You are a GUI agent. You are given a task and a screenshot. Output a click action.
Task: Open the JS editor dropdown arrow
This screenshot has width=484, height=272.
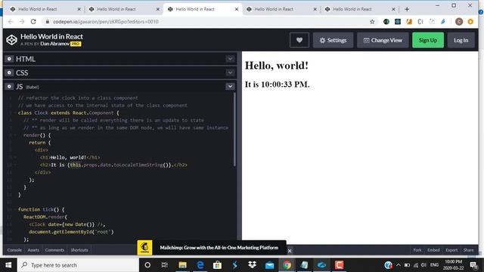coord(230,86)
